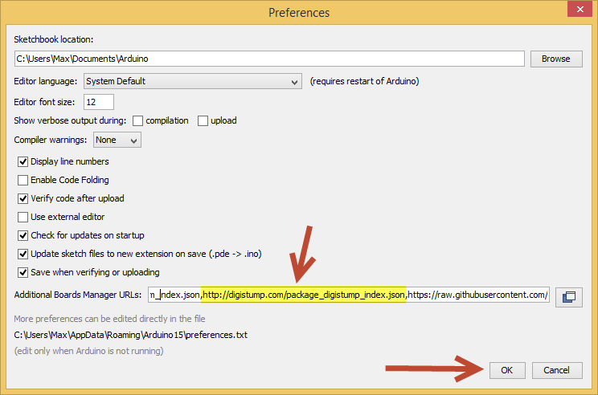
Task: Click in the Additional Boards Manager URLs text field
Action: click(350, 295)
